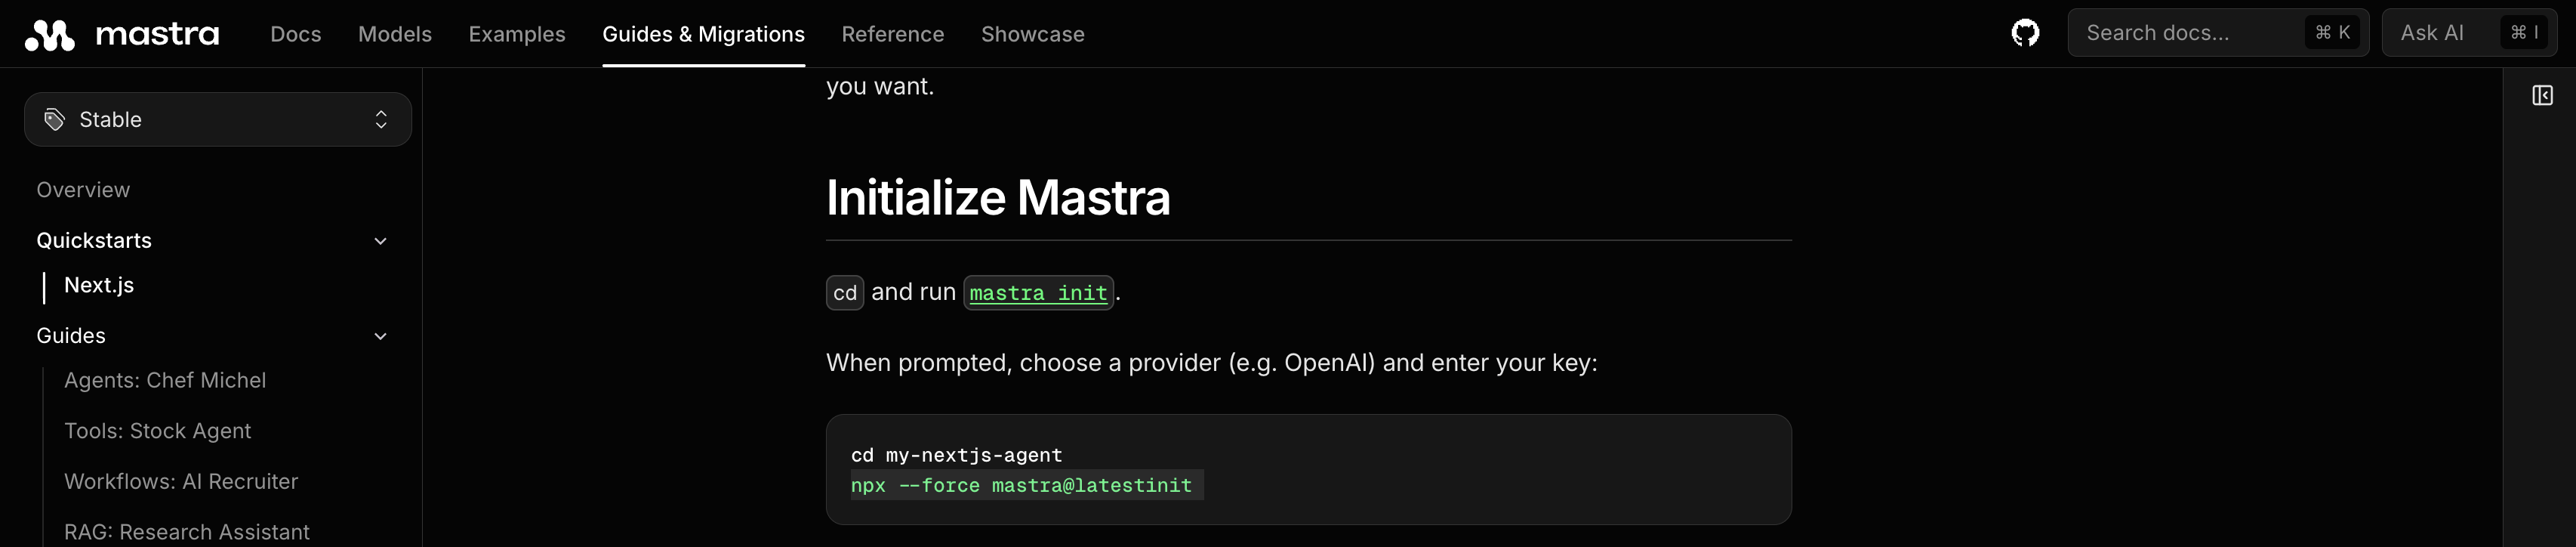Open the Ask AI button

(x=2468, y=33)
